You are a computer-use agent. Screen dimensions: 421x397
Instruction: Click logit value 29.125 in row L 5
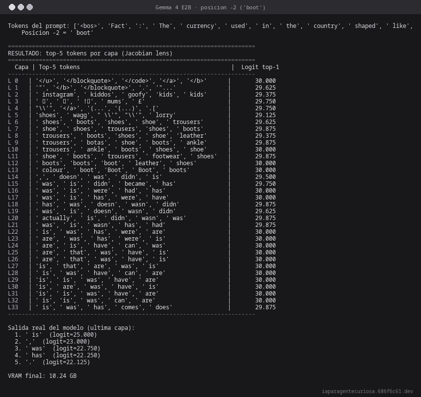(x=265, y=115)
